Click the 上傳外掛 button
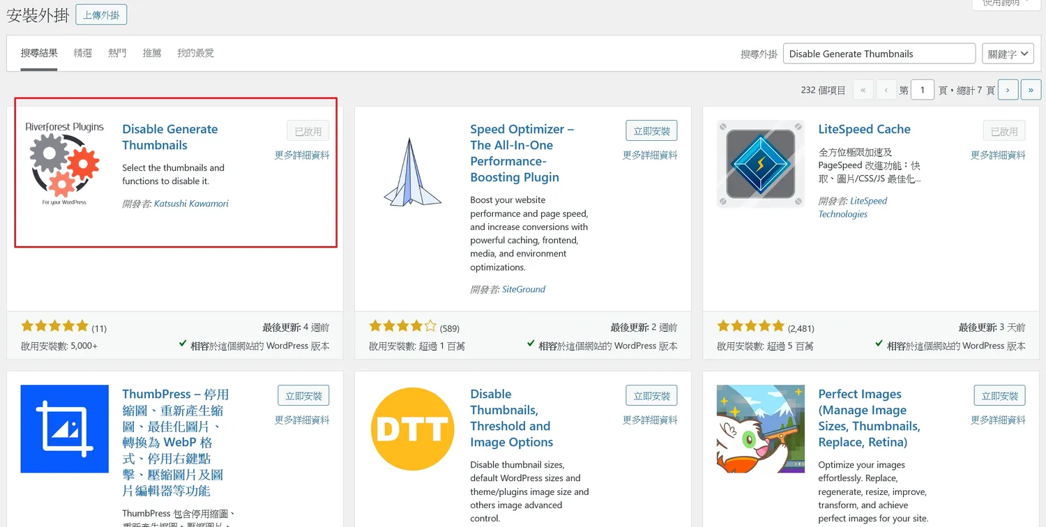1046x527 pixels. point(101,15)
